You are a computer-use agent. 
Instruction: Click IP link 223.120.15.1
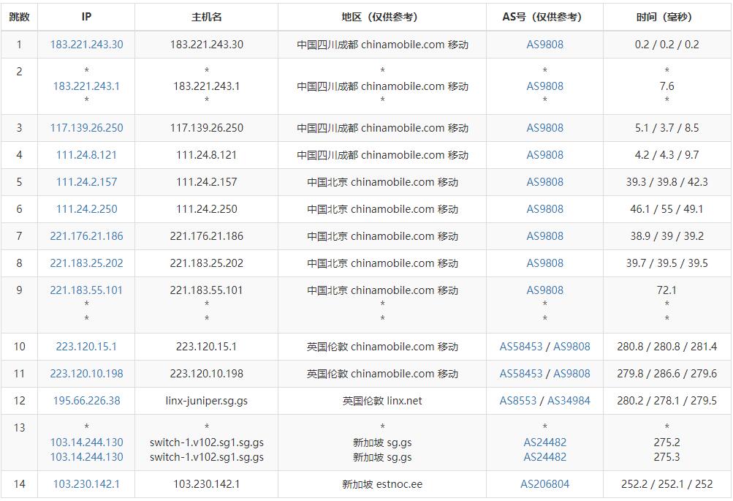(86, 347)
